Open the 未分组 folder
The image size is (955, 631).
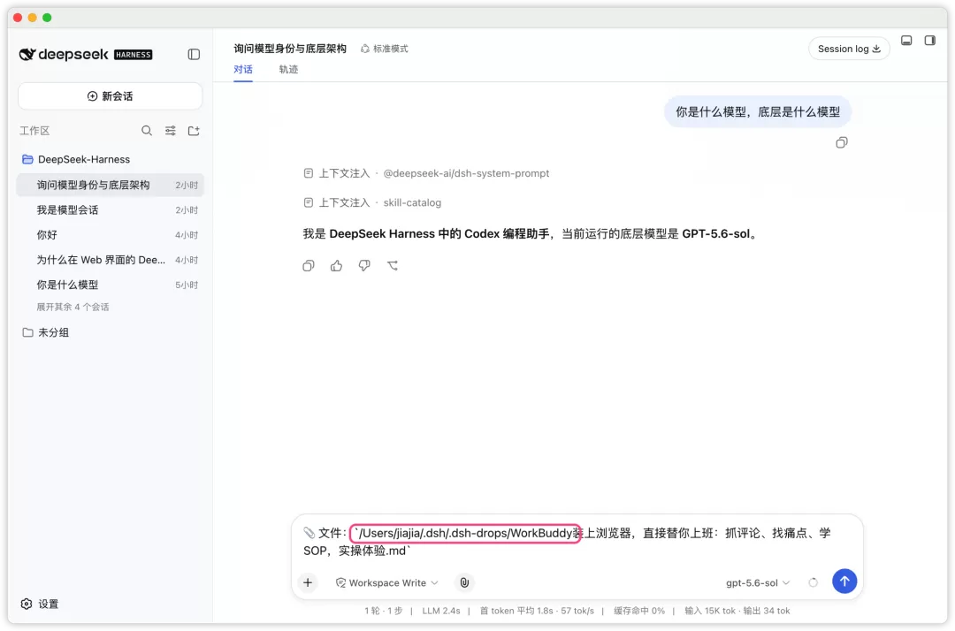tap(46, 332)
